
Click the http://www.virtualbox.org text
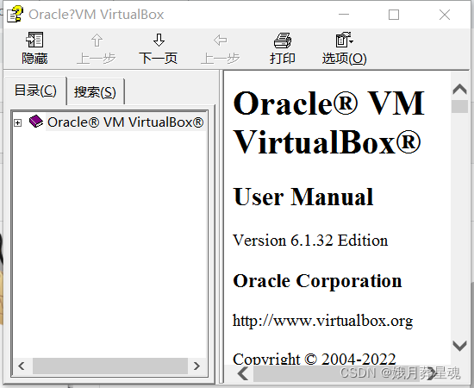323,321
